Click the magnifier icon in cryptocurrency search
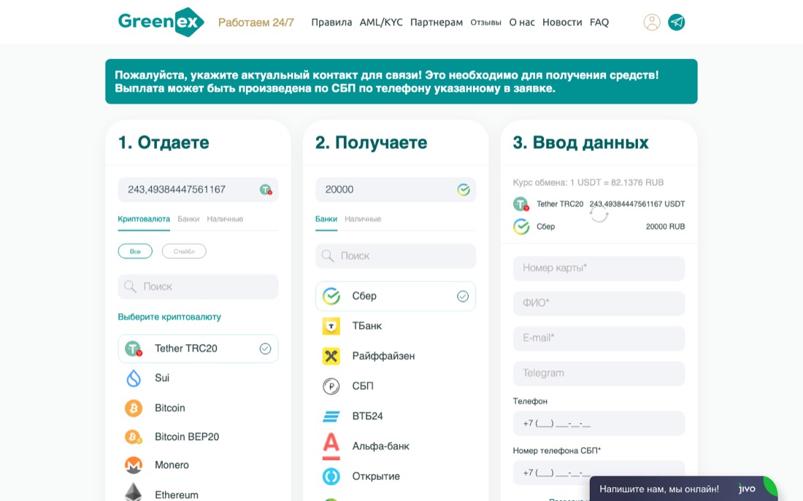Screen dimensions: 803x501 point(131,287)
